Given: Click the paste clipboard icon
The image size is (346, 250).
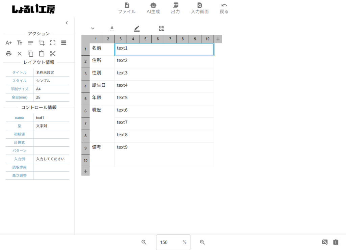Looking at the screenshot, I should 42,54.
